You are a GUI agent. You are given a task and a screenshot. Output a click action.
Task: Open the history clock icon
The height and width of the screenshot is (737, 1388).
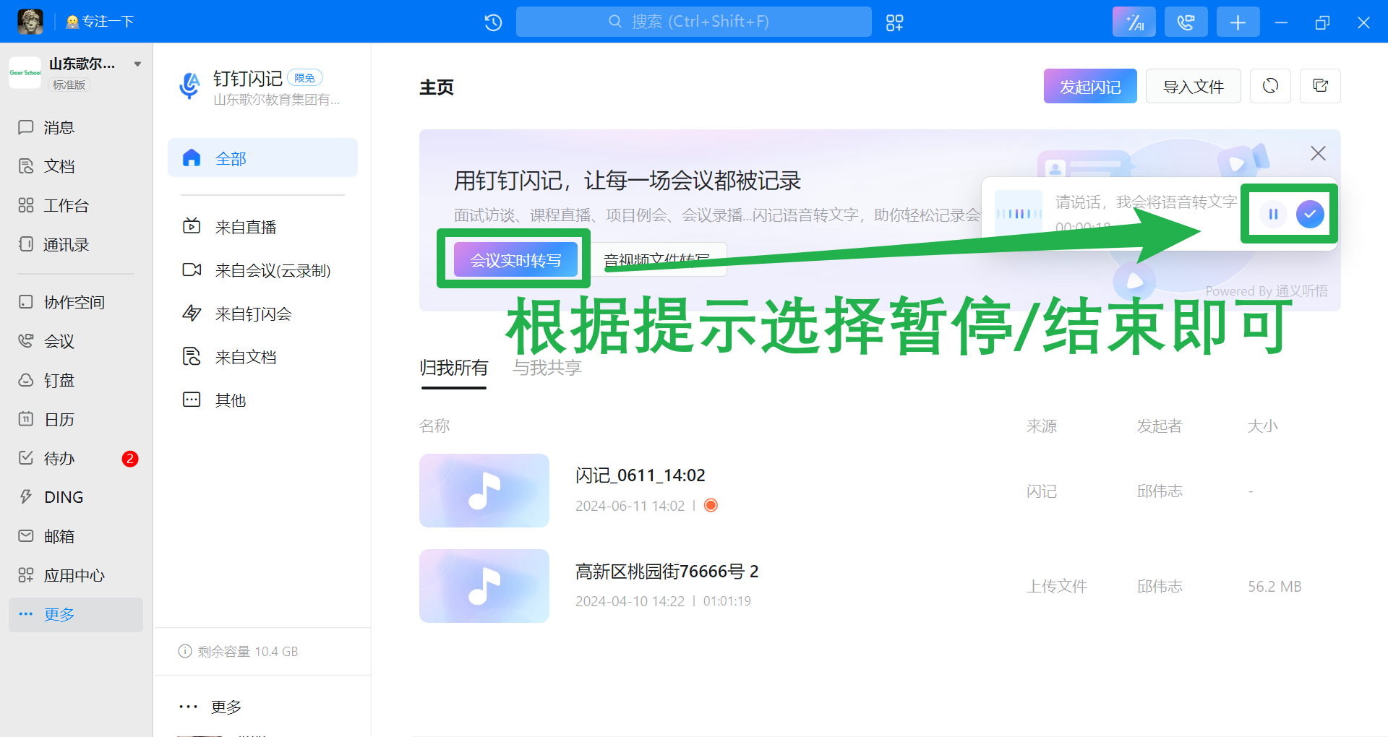click(x=493, y=22)
